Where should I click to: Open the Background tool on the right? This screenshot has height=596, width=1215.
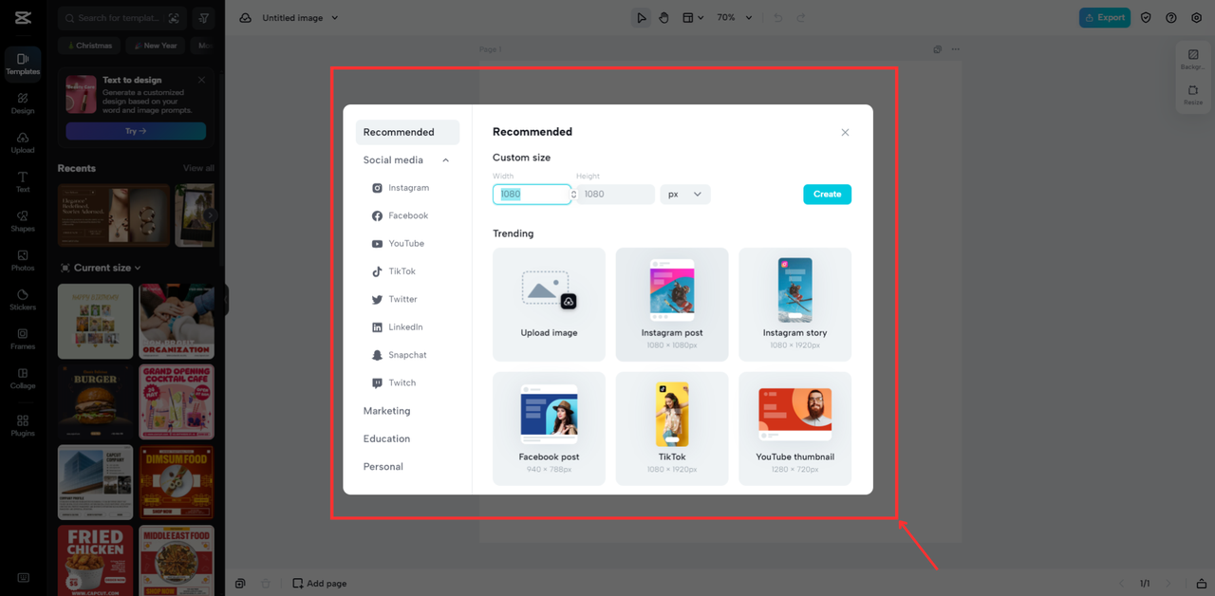pos(1193,60)
